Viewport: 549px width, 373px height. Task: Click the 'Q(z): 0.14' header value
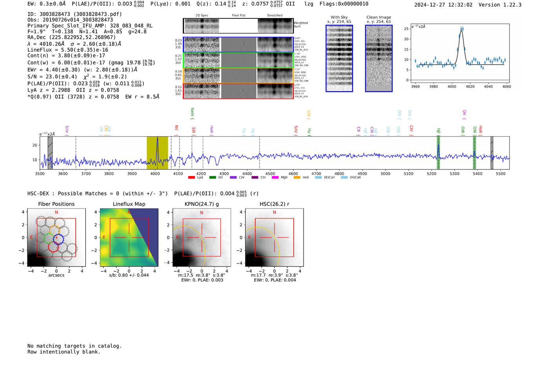click(x=216, y=4)
